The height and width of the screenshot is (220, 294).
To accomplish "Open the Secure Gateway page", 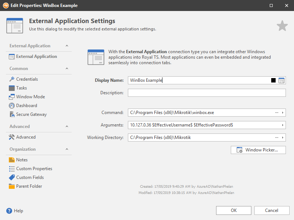I will [x=31, y=114].
